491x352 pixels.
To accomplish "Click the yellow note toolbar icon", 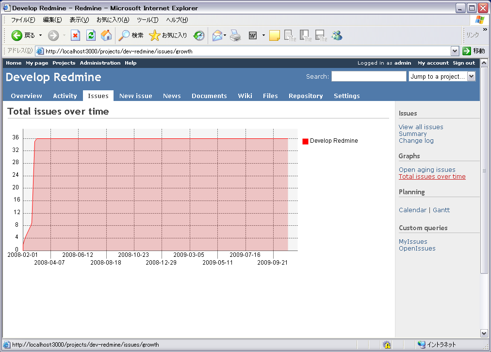I will tap(274, 35).
